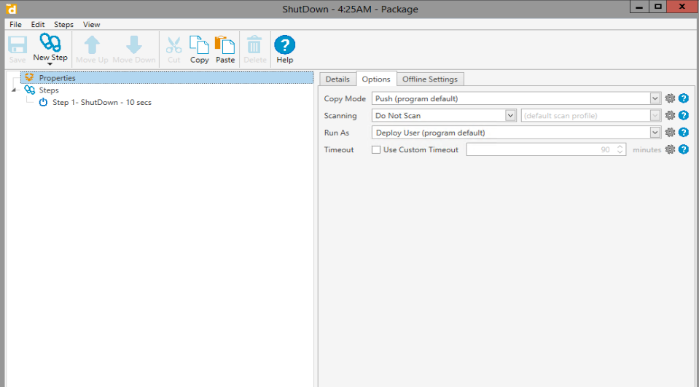Click the help icon on Timeout row
Viewport: 699px width, 387px height.
coord(684,149)
